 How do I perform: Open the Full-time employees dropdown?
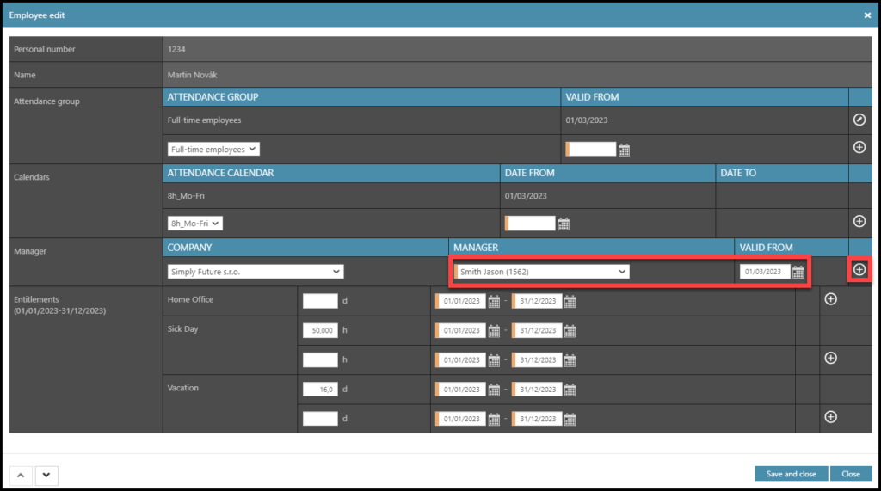click(x=213, y=150)
